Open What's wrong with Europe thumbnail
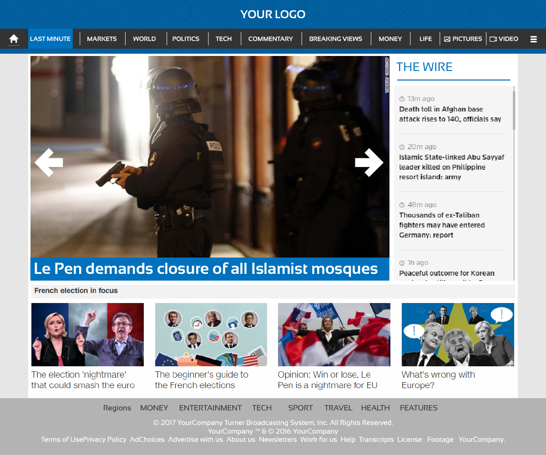546x455 pixels. pyautogui.click(x=458, y=334)
